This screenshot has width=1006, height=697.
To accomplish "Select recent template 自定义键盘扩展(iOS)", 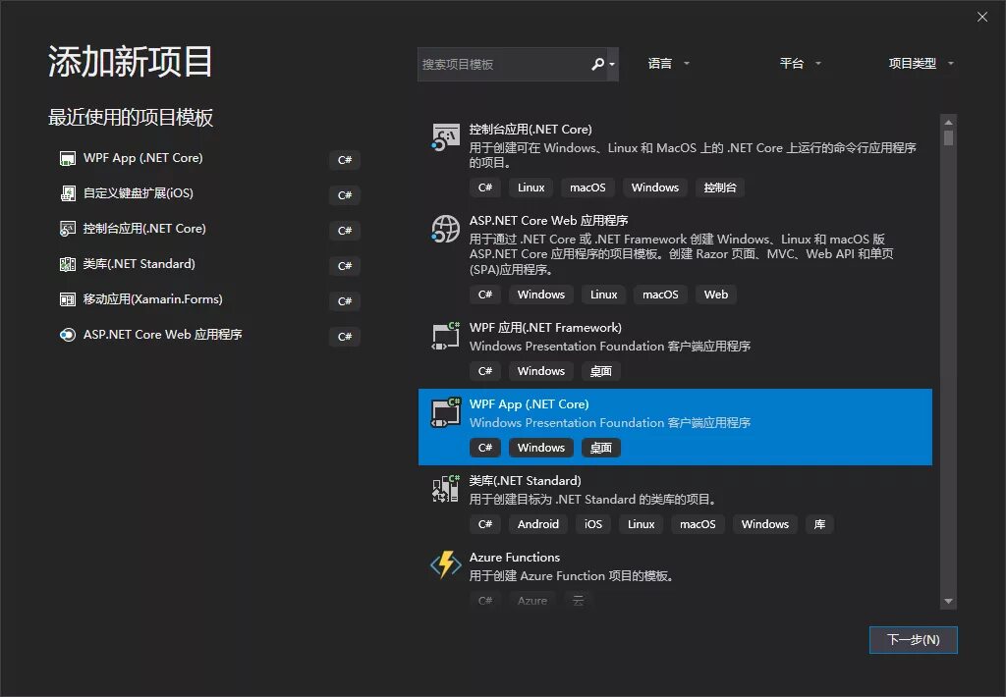I will (138, 193).
